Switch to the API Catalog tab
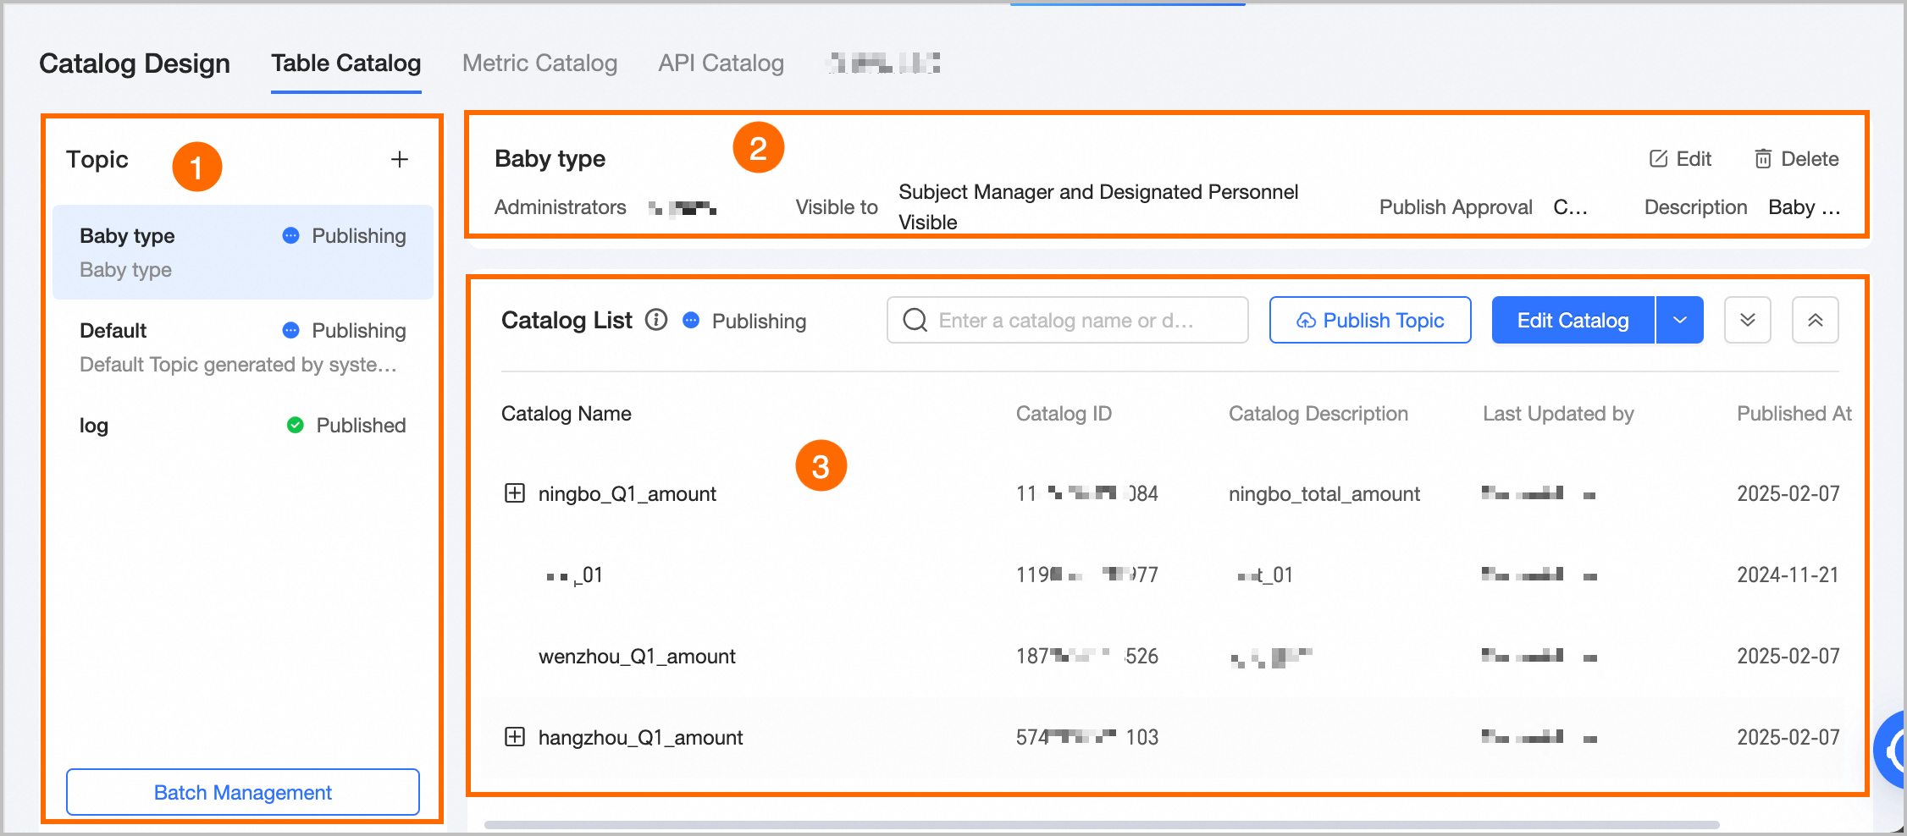This screenshot has height=836, width=1907. point(721,63)
